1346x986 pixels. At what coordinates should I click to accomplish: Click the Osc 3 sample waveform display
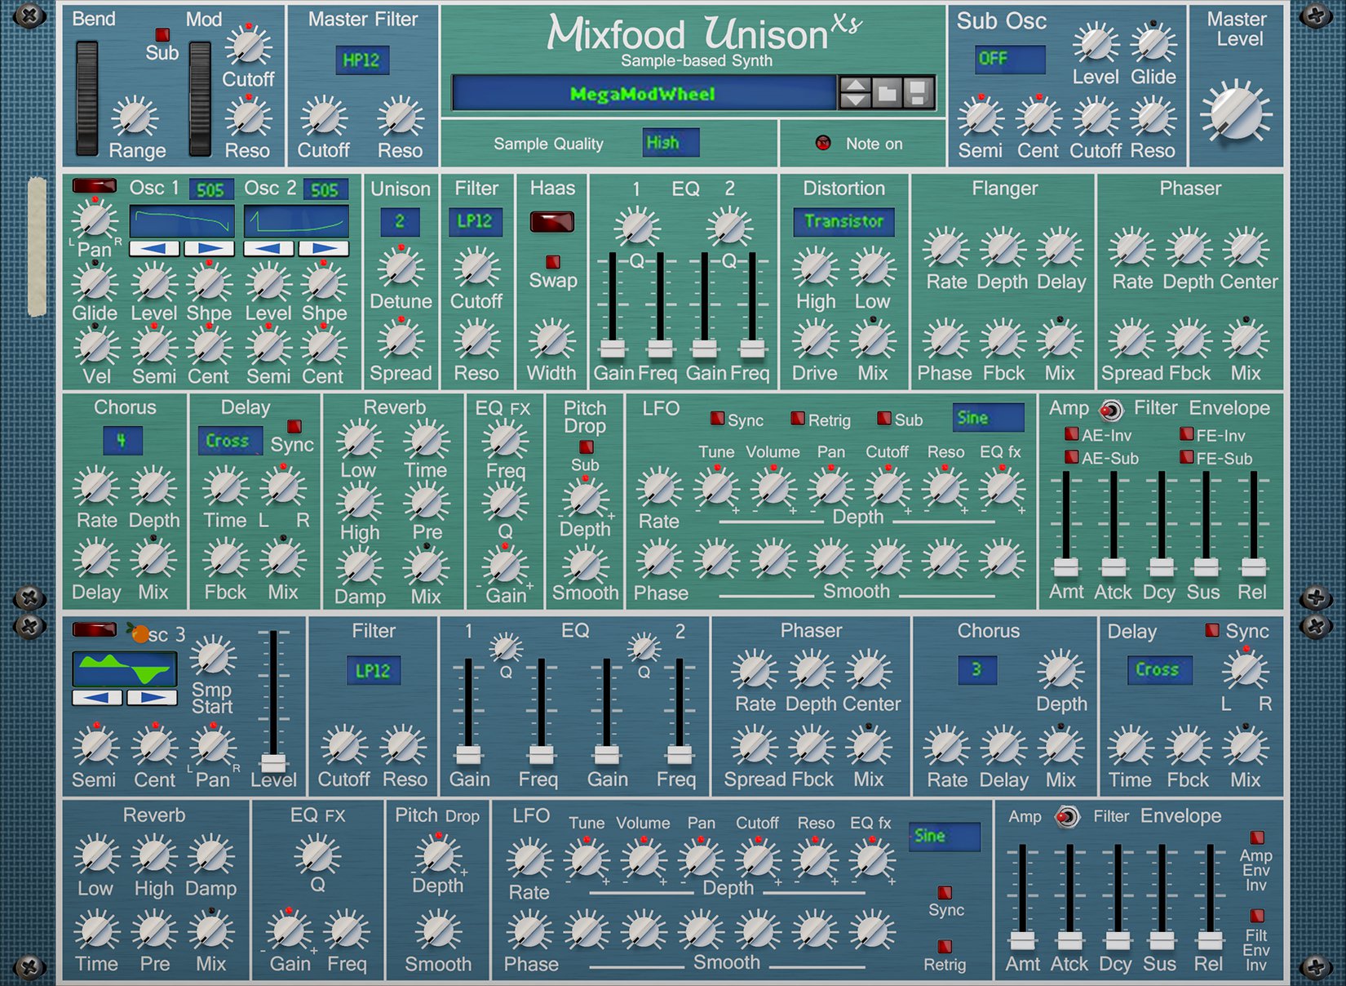coord(125,668)
